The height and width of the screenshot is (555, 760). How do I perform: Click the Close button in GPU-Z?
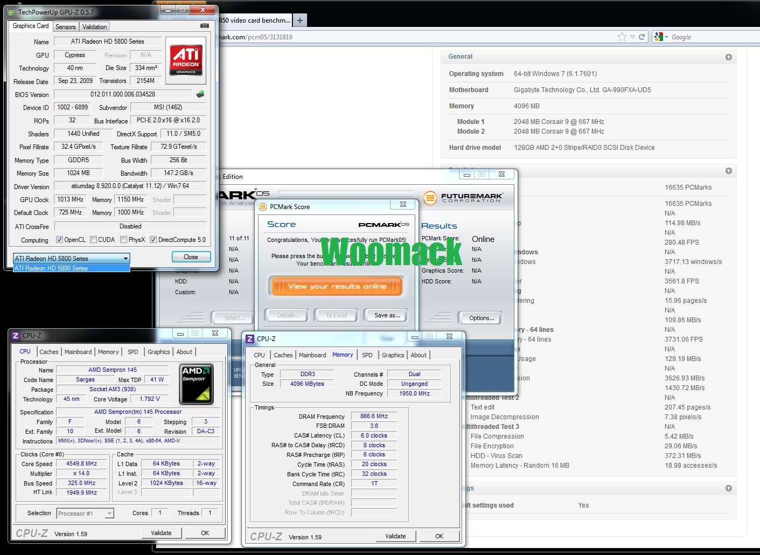(x=191, y=257)
